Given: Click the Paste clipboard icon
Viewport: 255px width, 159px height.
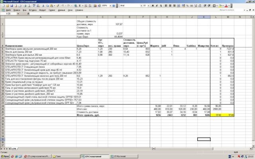Looking at the screenshot, I should click(x=51, y=6).
